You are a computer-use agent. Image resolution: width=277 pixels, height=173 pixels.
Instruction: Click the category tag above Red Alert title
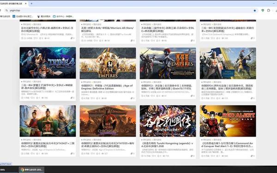point(211,140)
